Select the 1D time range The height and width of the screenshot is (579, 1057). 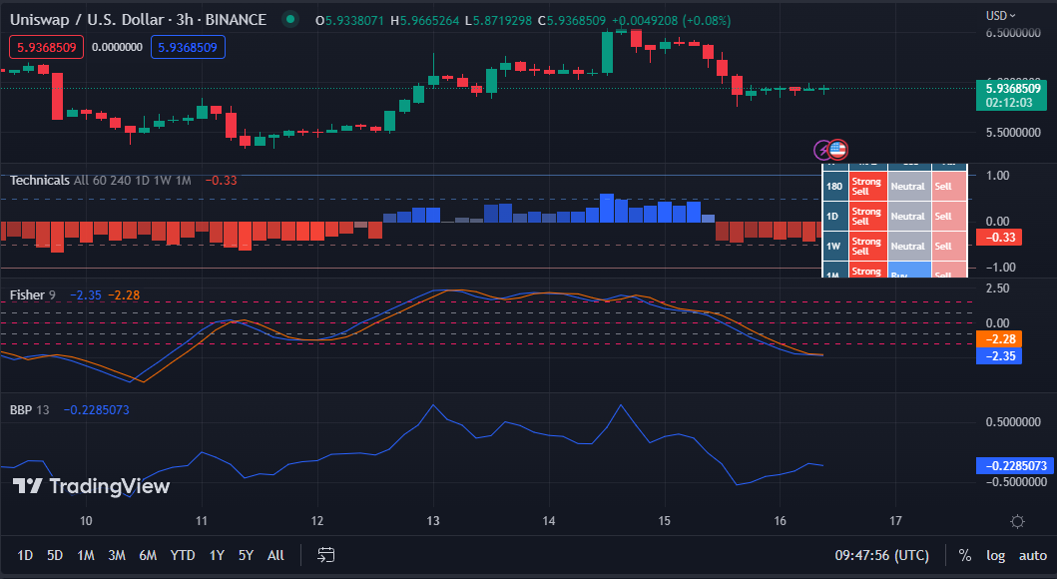[25, 555]
